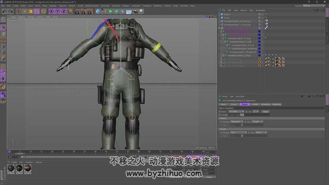Collapse the Bone section triangle
The image size is (329, 185).
(x=220, y=118)
